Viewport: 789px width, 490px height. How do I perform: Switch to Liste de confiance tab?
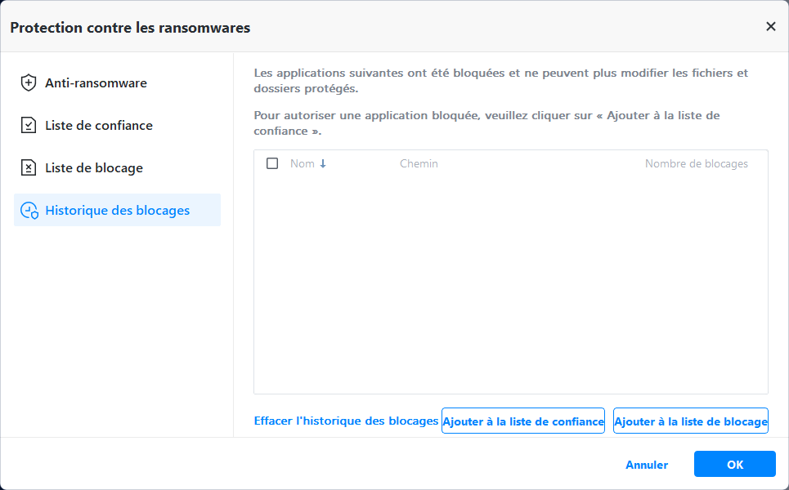pos(99,125)
